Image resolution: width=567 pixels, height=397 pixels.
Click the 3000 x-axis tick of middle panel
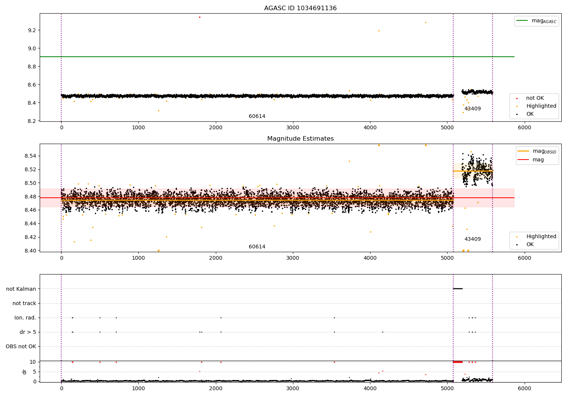point(293,258)
